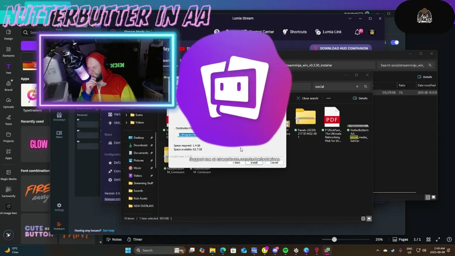Select the PDF file F12KickFam
The width and height of the screenshot is (455, 256).
pyautogui.click(x=332, y=125)
